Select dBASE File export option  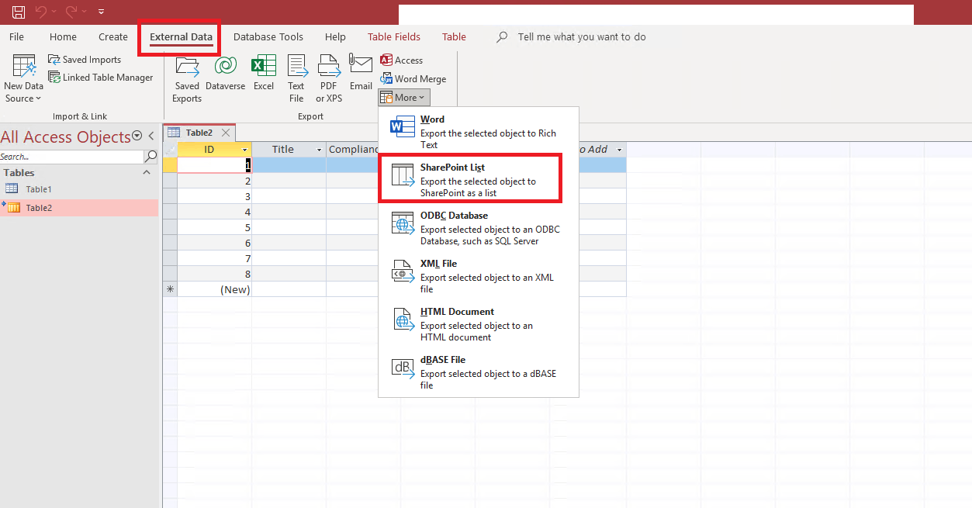click(x=479, y=372)
